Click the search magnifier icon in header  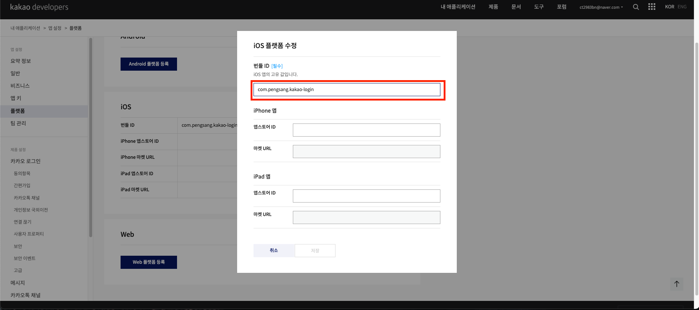pyautogui.click(x=636, y=7)
